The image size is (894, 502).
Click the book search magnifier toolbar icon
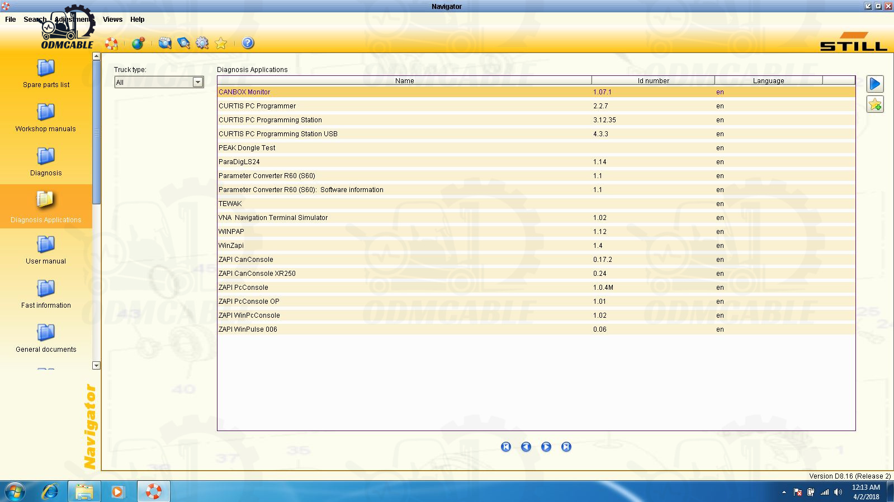pos(183,43)
